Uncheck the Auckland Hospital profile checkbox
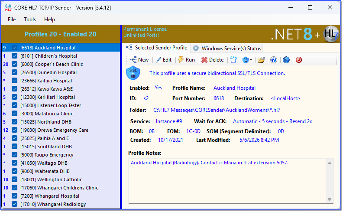Image resolution: width=343 pixels, height=212 pixels. [x=14, y=48]
